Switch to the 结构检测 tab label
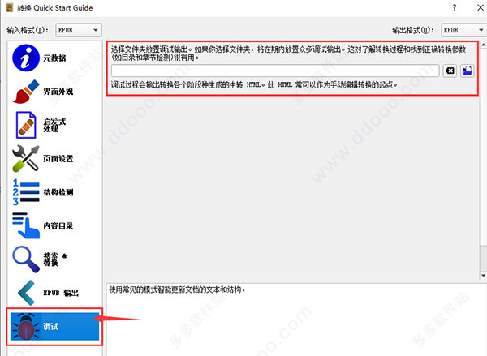Viewport: 487px width, 356px height. click(x=58, y=192)
